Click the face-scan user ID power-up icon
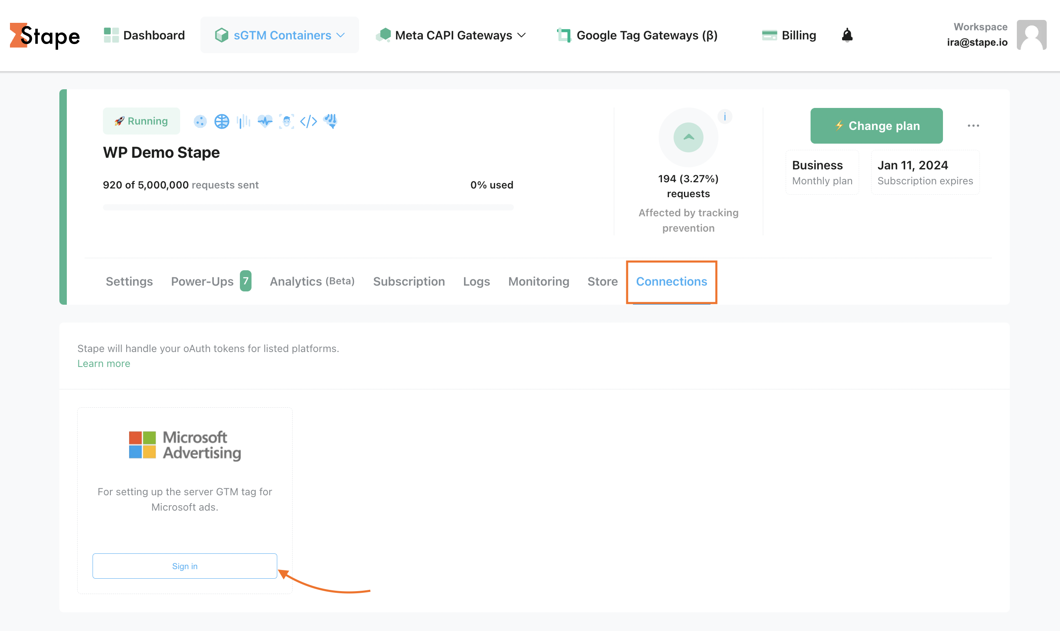Image resolution: width=1060 pixels, height=631 pixels. [286, 122]
